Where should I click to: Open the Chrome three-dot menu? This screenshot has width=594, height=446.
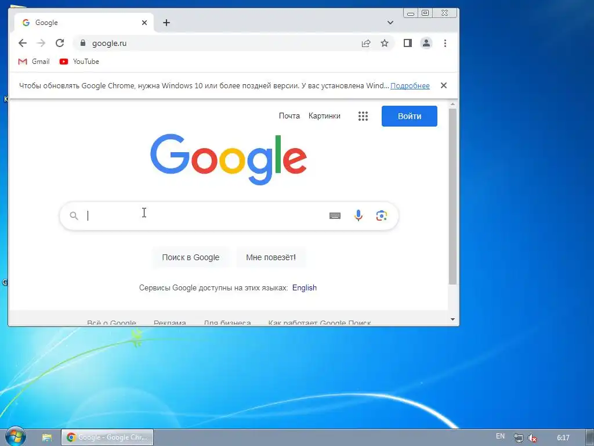pyautogui.click(x=445, y=43)
